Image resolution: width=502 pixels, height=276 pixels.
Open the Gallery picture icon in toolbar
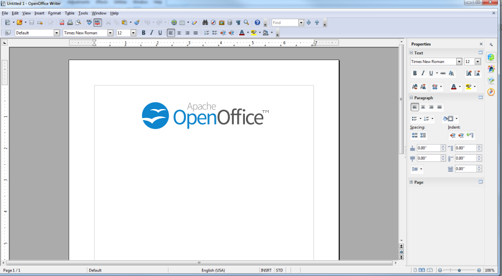221,22
